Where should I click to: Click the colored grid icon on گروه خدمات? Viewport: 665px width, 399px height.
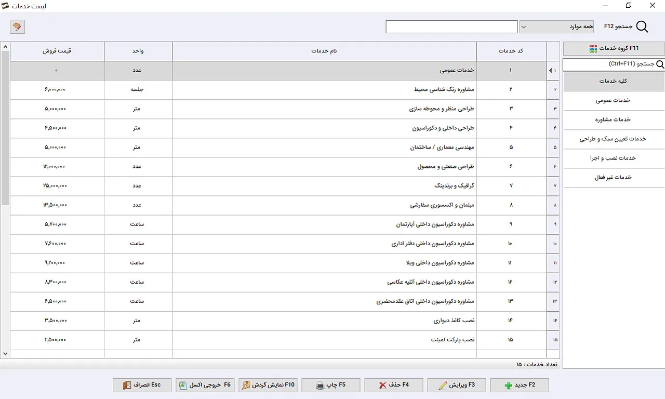[x=593, y=48]
